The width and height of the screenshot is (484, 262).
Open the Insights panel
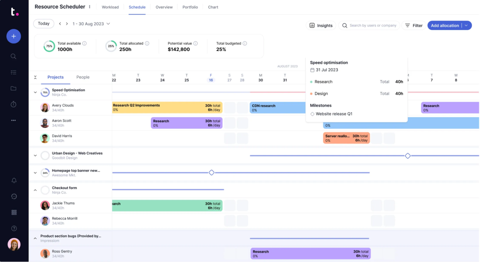pyautogui.click(x=321, y=25)
